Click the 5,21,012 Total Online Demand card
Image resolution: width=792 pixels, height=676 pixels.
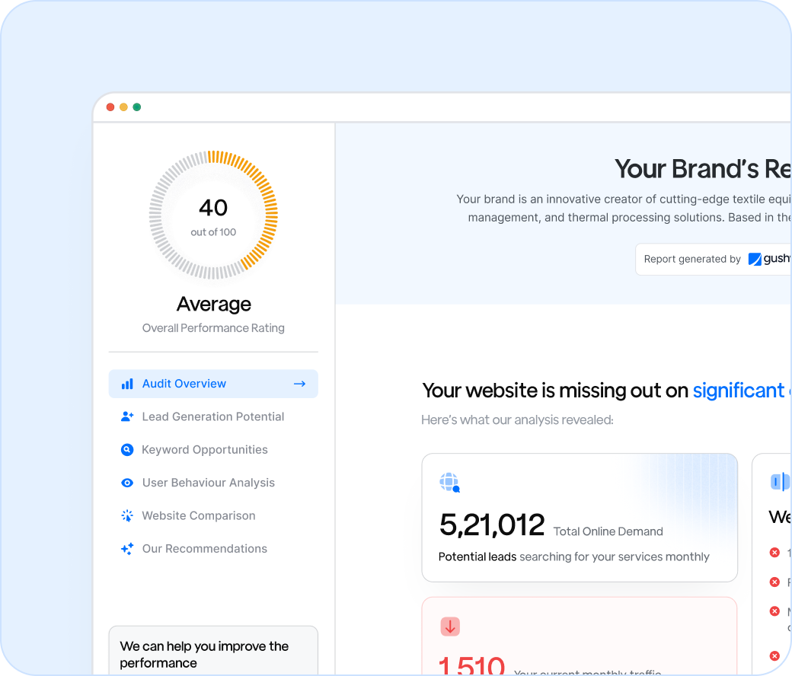pyautogui.click(x=580, y=518)
